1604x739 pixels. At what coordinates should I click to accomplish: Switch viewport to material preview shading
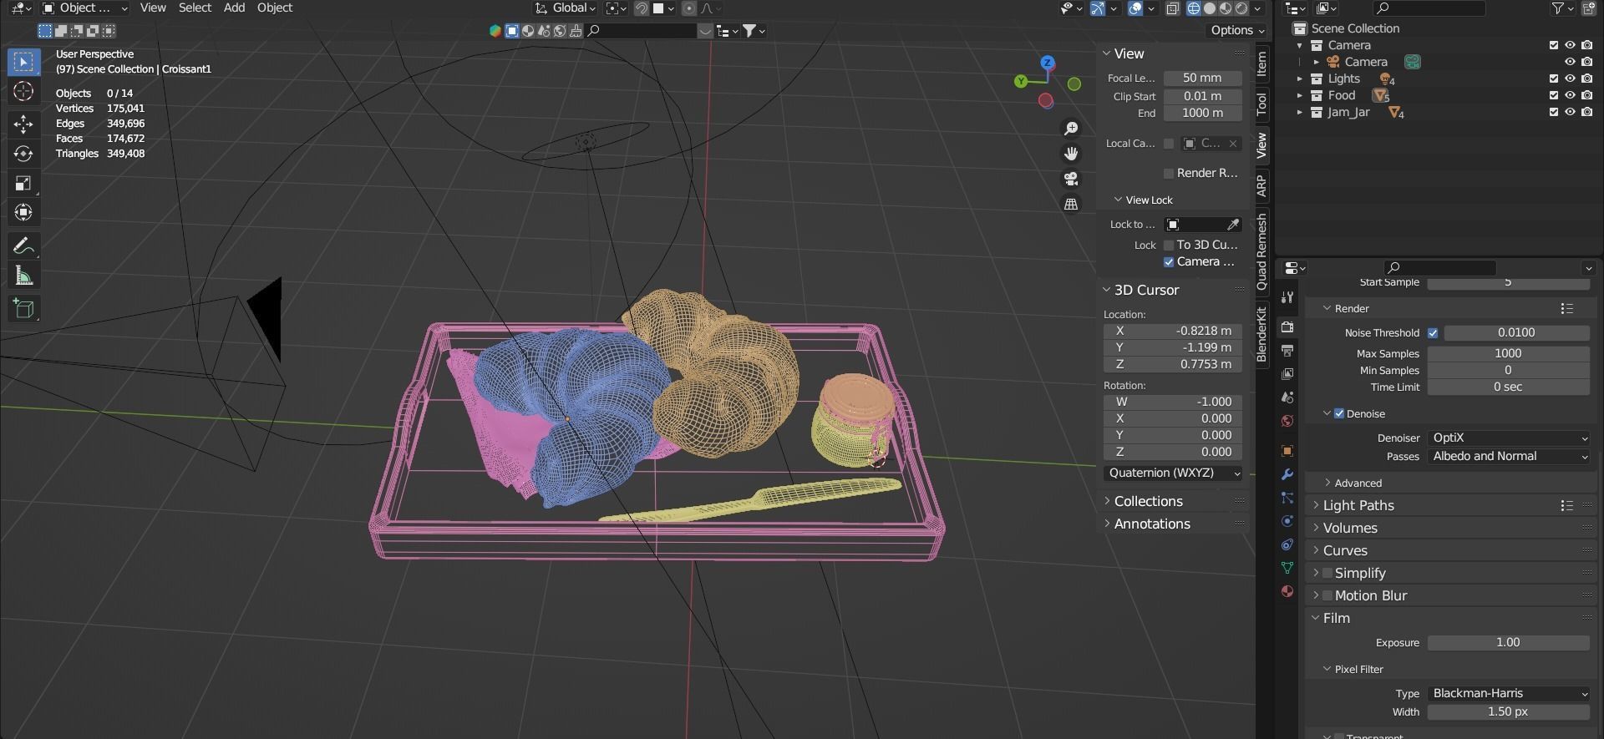point(1226,8)
